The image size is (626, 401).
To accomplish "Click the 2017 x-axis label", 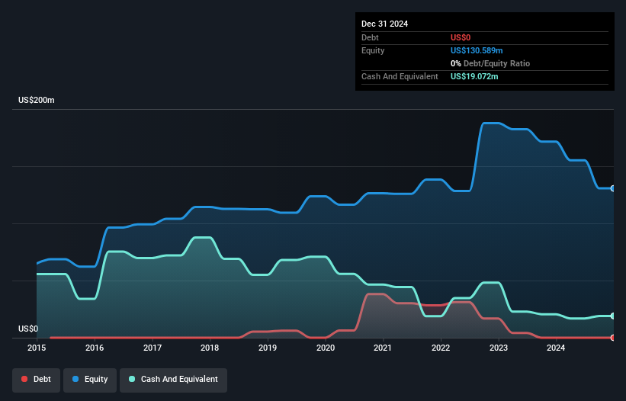I will click(x=152, y=348).
